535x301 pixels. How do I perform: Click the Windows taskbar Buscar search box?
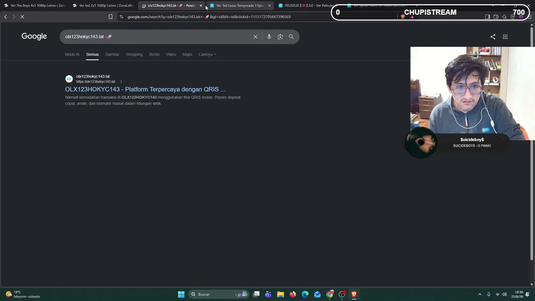coord(219,294)
